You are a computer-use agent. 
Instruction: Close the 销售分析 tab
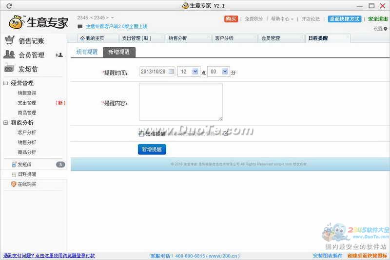209,37
